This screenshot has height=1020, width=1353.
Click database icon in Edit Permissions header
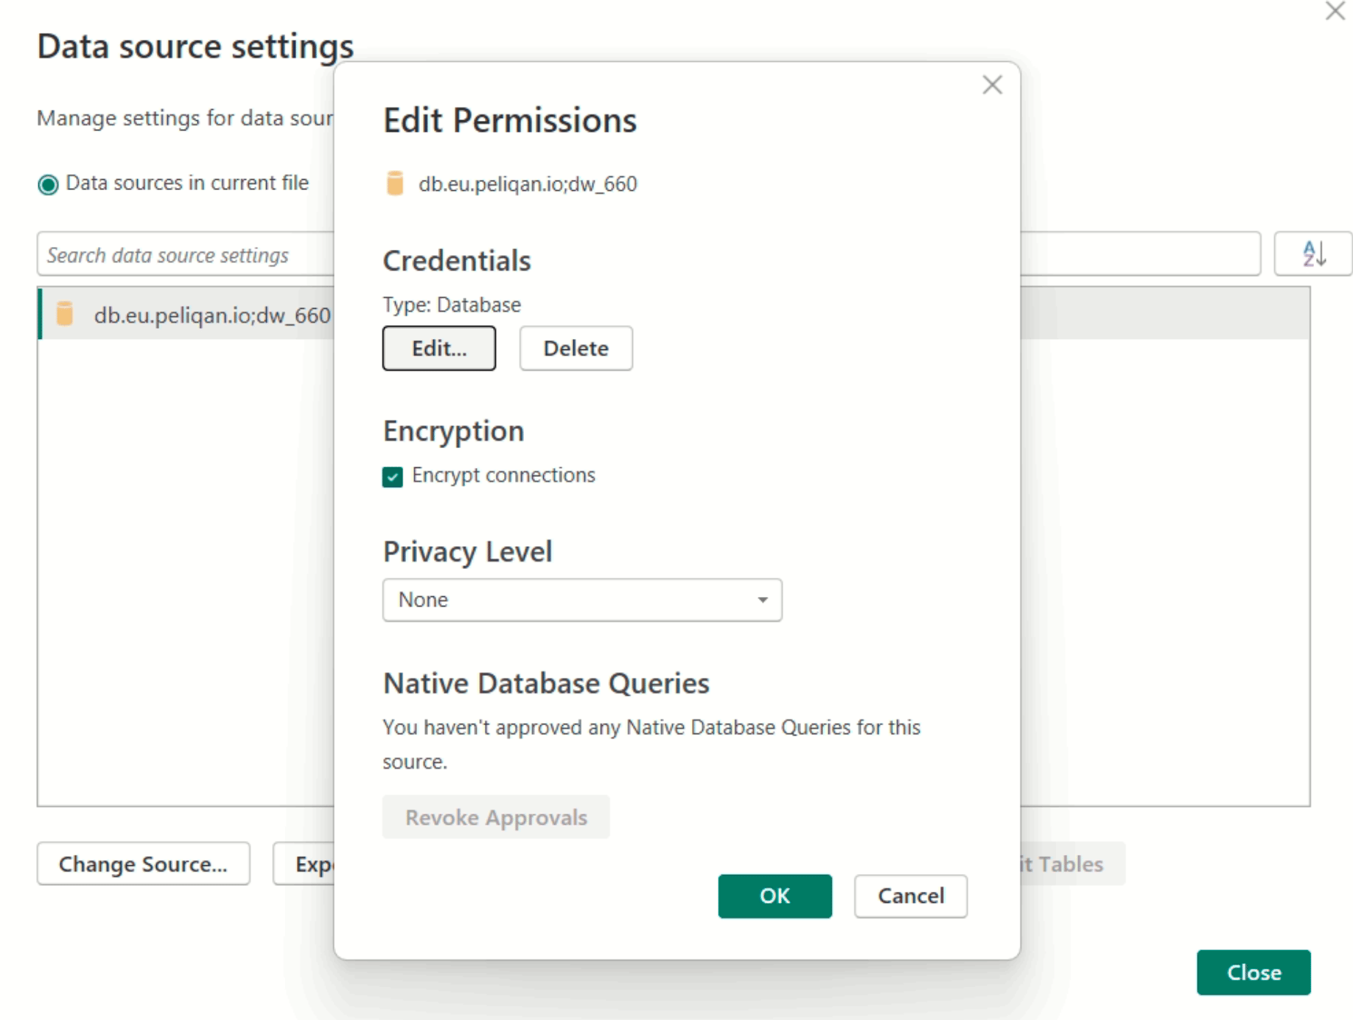click(395, 184)
